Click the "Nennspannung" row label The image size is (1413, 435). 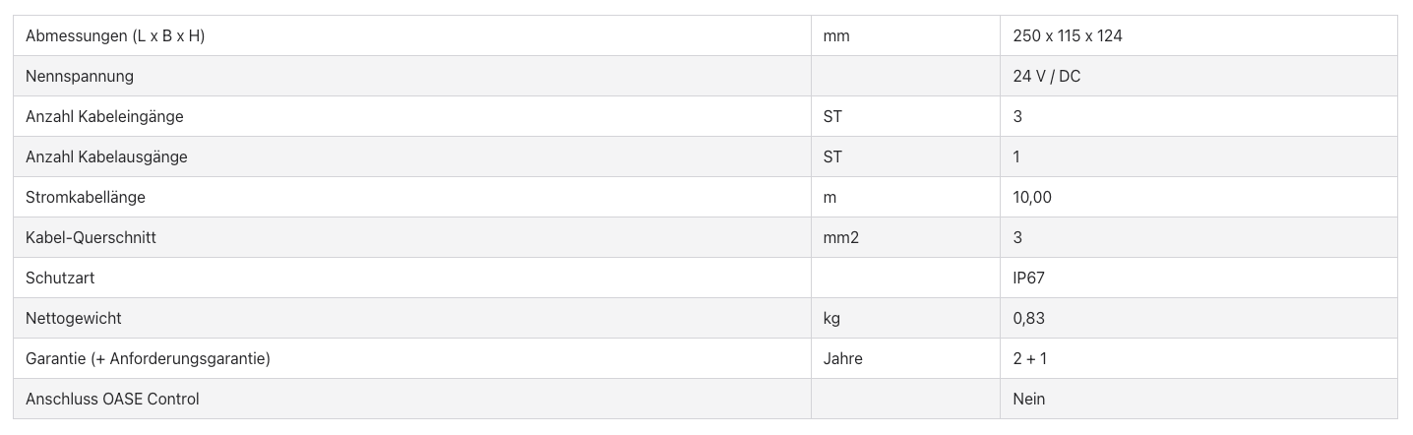80,77
